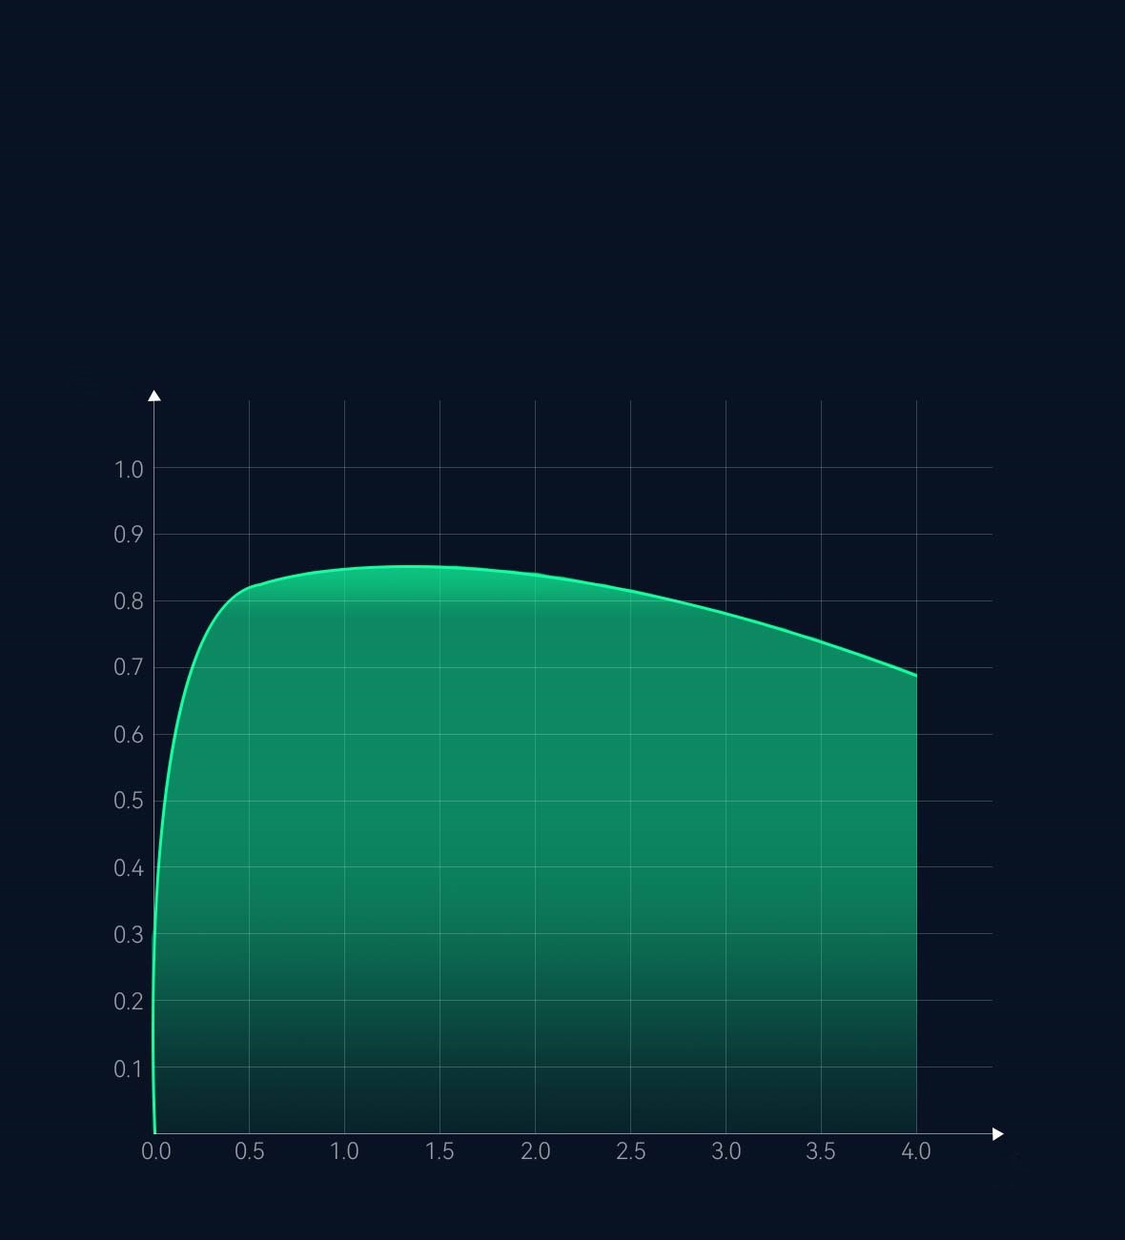Click the 0.3 y-axis tick label
Screen dimensions: 1125x1240
[129, 935]
